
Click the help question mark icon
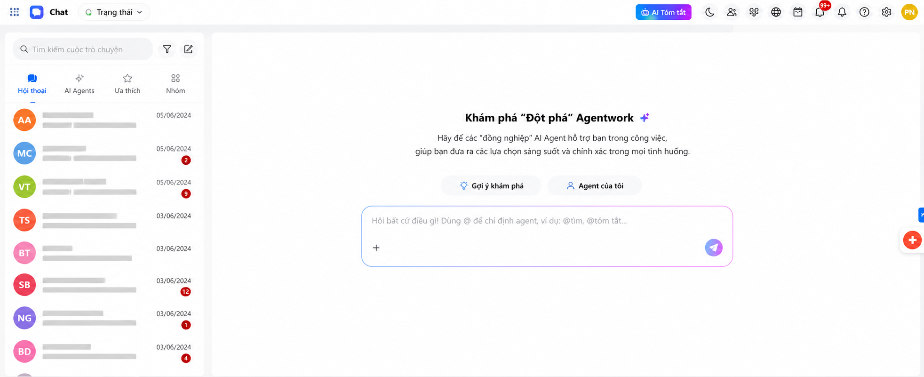[864, 12]
